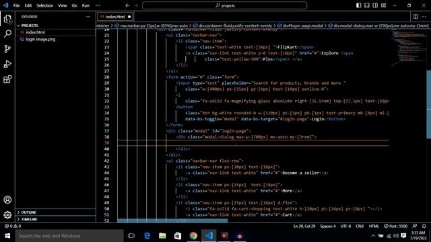Open File Explorer from taskbar
The height and width of the screenshot is (242, 431).
click(x=162, y=236)
